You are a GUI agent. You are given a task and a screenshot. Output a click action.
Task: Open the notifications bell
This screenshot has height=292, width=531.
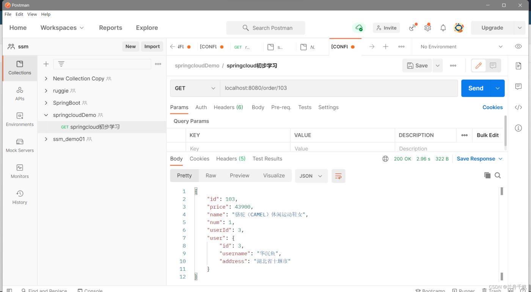point(443,28)
